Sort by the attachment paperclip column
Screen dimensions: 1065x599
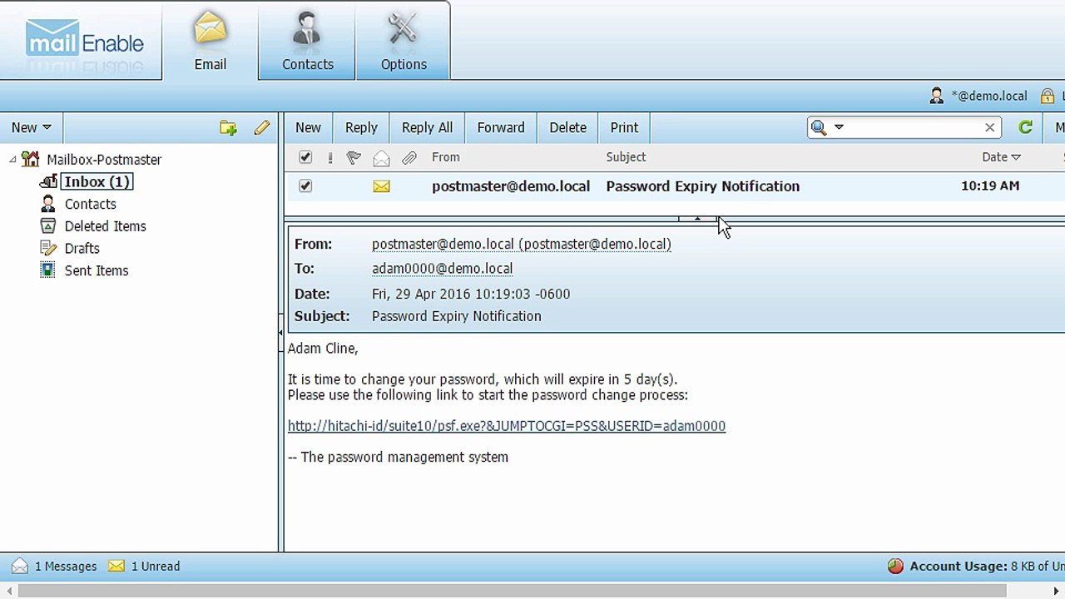[409, 157]
